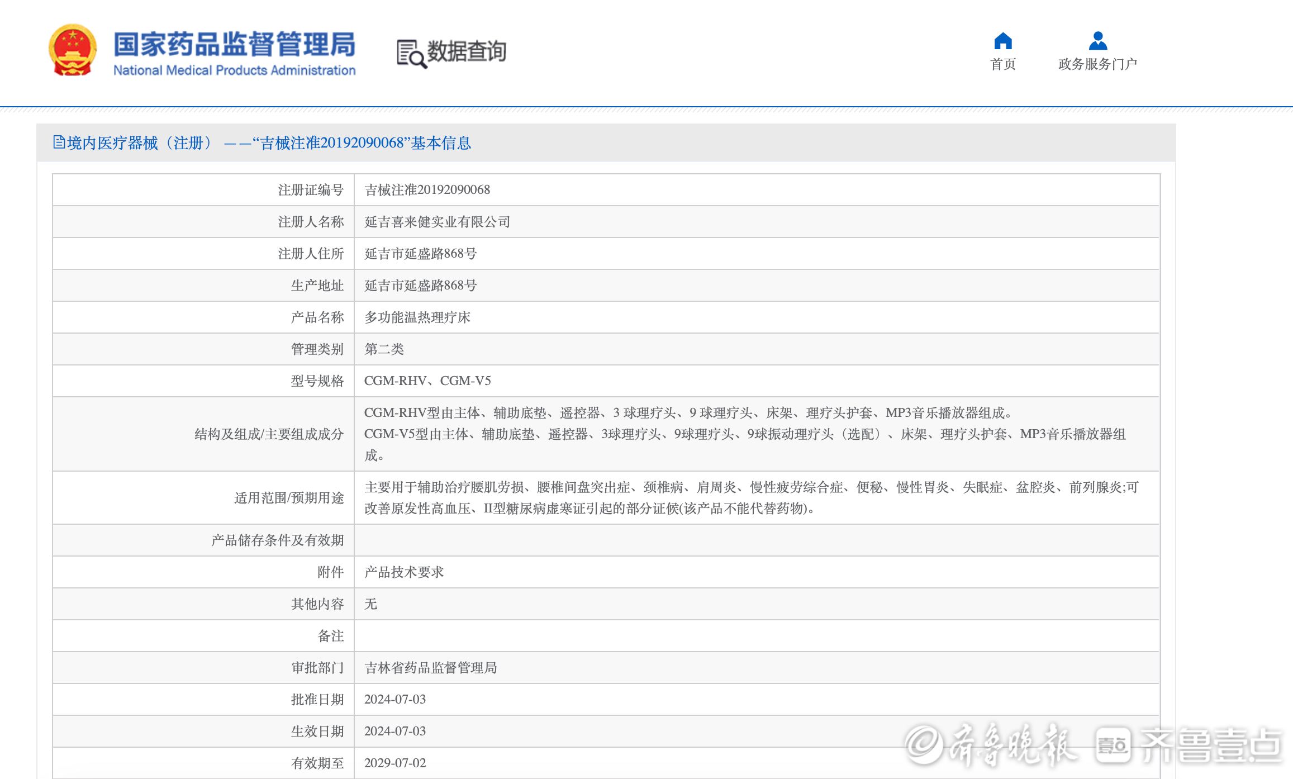This screenshot has width=1293, height=779.
Task: Click the approving department 吉林省药品监督管理局
Action: tap(430, 668)
